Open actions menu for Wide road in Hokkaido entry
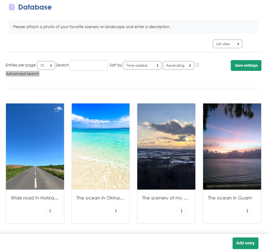The image size is (268, 250). [x=50, y=211]
